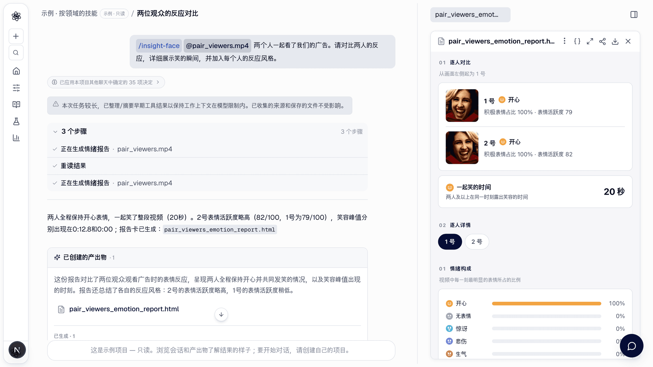
Task: Click the 惊讶 emotion row label
Action: [461, 329]
